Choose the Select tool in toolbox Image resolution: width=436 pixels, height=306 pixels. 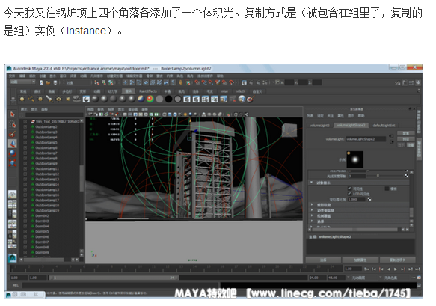12,114
